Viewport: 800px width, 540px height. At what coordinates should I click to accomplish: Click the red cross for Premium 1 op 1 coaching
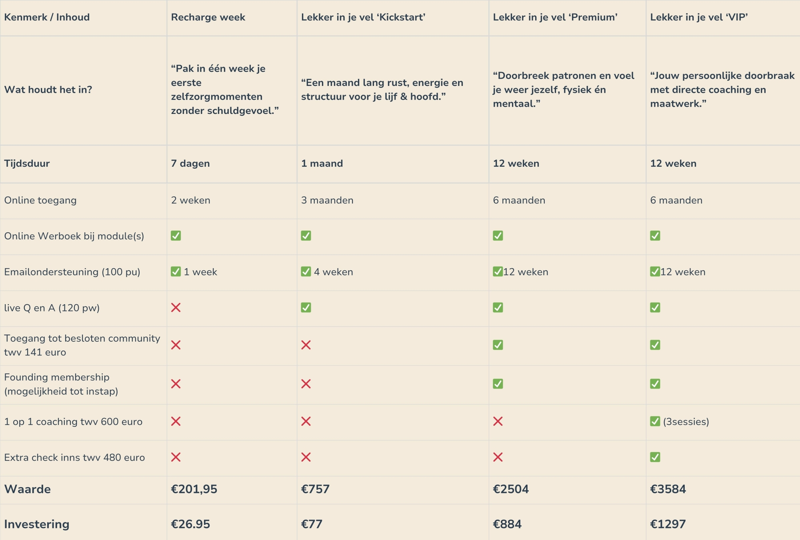[498, 421]
